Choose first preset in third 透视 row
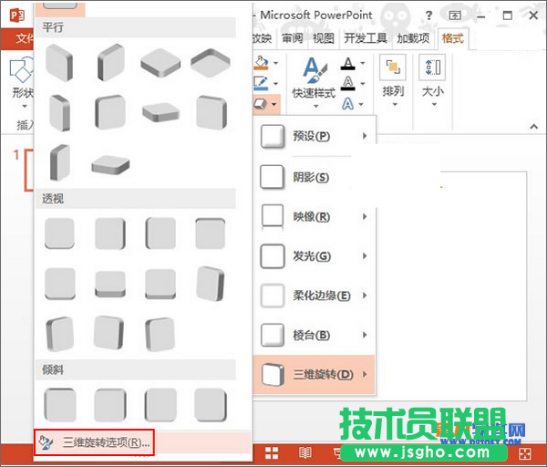Image resolution: width=547 pixels, height=467 pixels. [59, 334]
